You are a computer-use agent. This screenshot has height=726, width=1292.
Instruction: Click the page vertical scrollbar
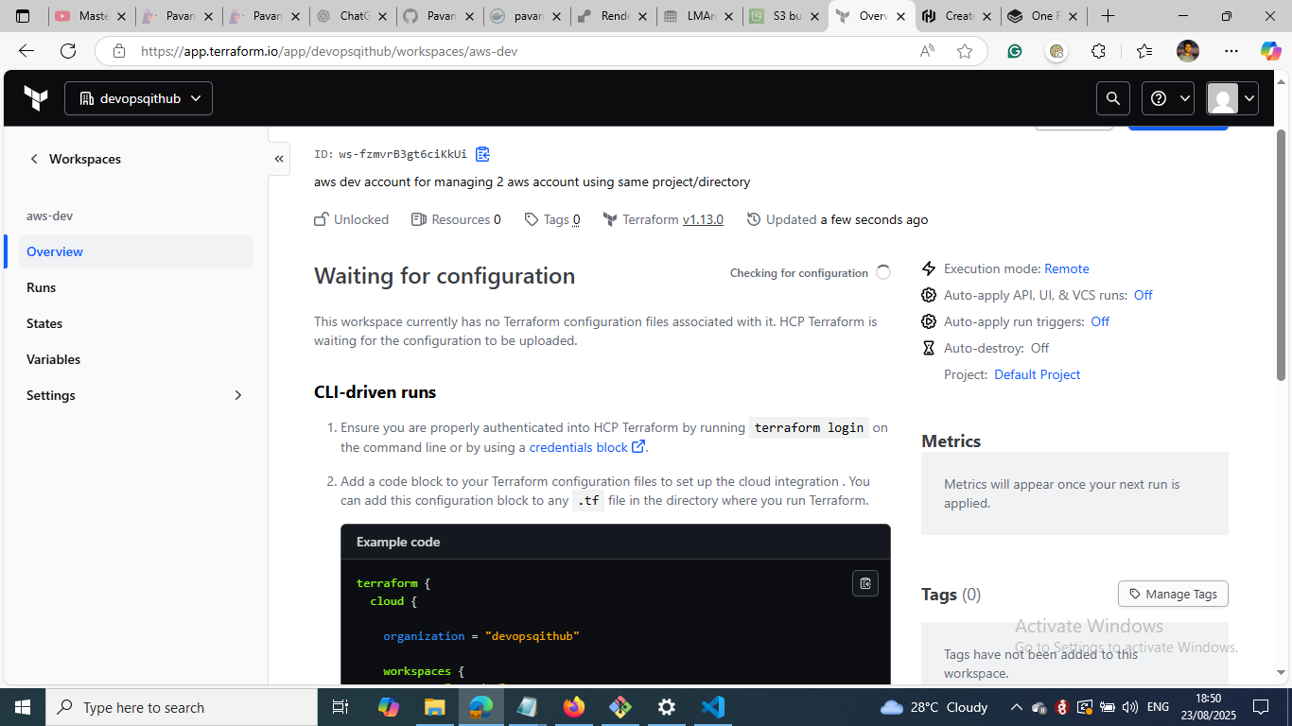pos(1282,255)
